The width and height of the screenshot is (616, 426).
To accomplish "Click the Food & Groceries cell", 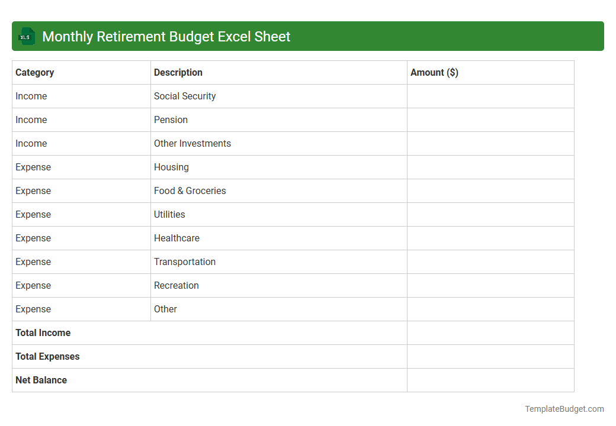I will pos(190,191).
